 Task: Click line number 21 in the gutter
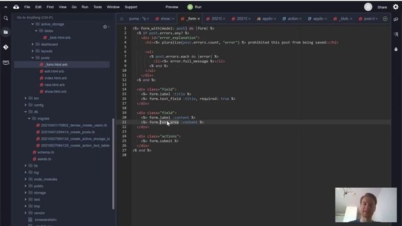coord(124,122)
